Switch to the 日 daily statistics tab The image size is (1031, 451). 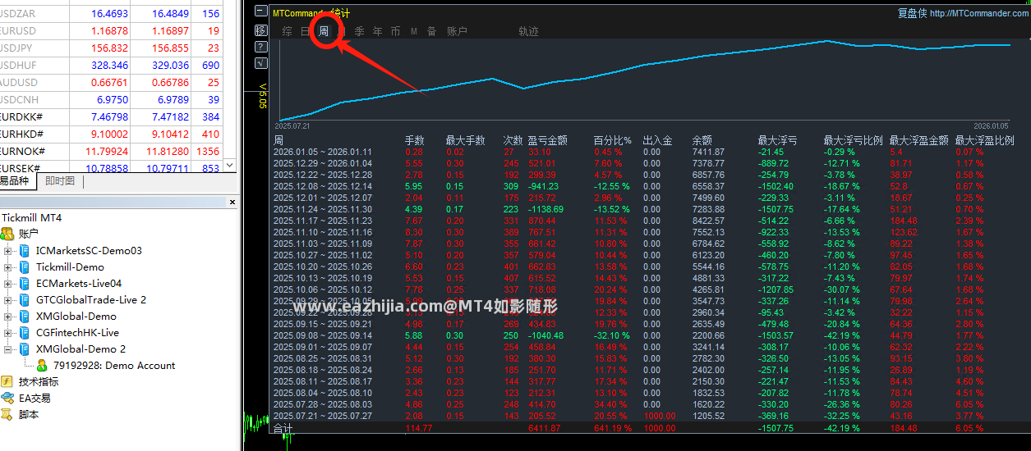tap(306, 31)
